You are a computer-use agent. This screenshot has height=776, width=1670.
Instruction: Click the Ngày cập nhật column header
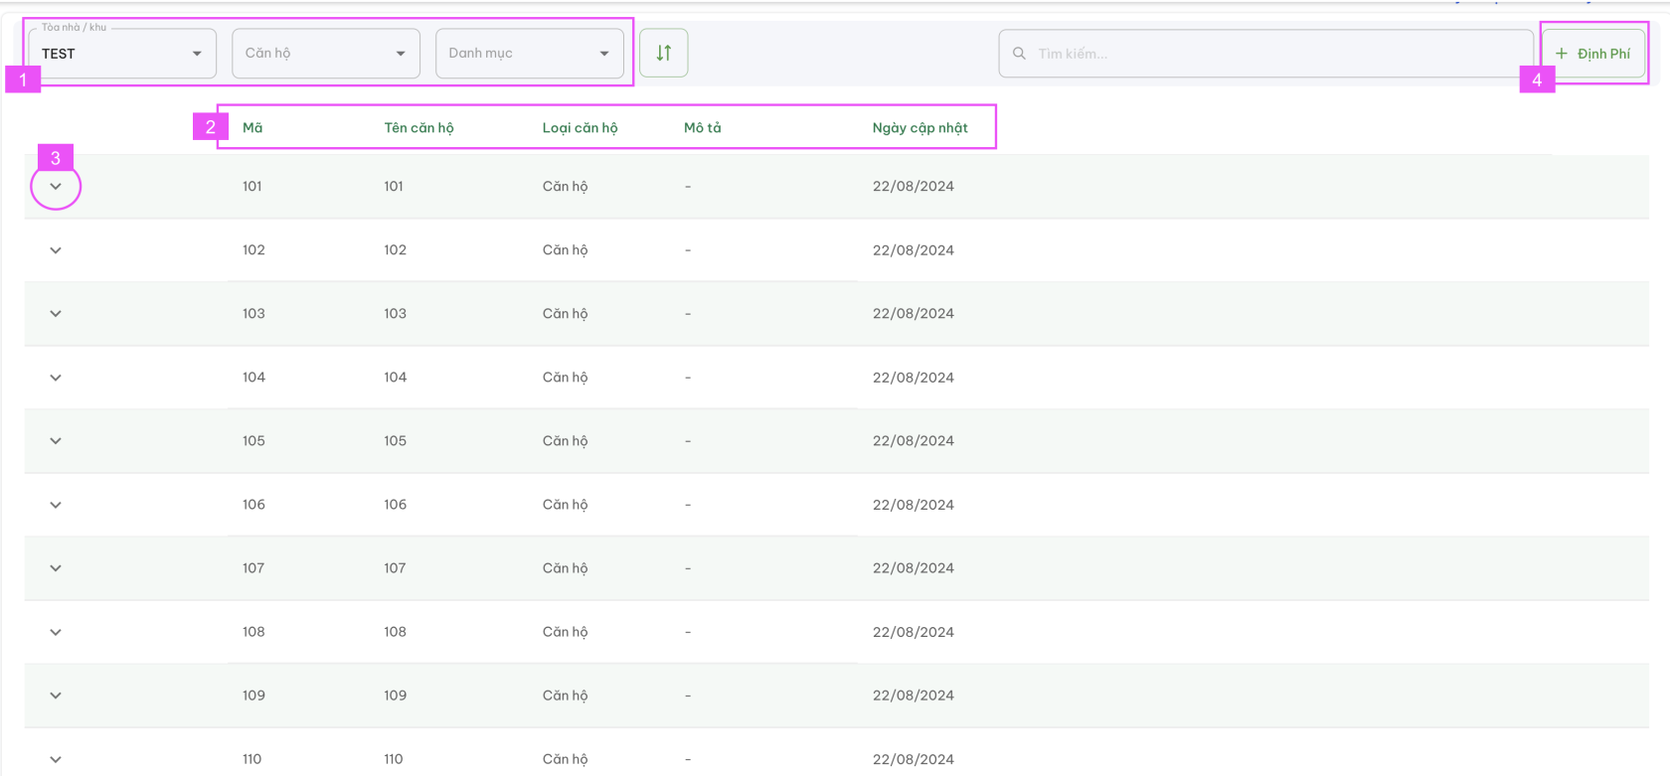tap(919, 127)
